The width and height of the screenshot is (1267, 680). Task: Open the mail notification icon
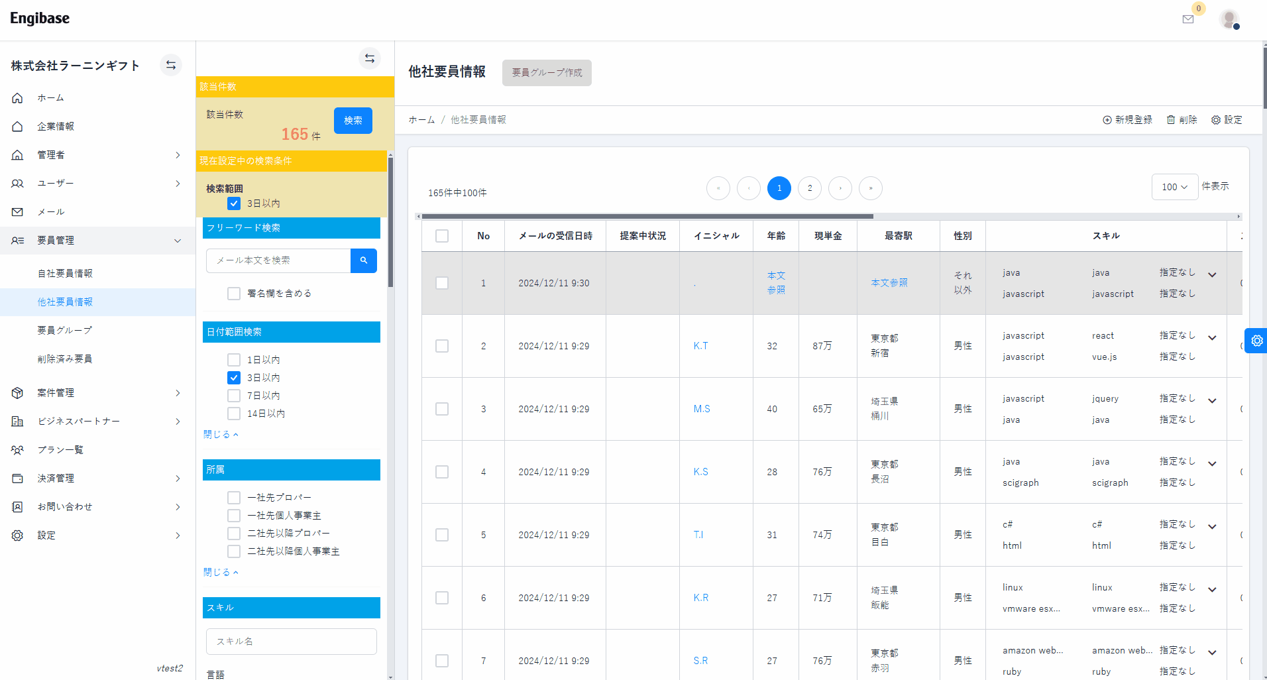1187,19
